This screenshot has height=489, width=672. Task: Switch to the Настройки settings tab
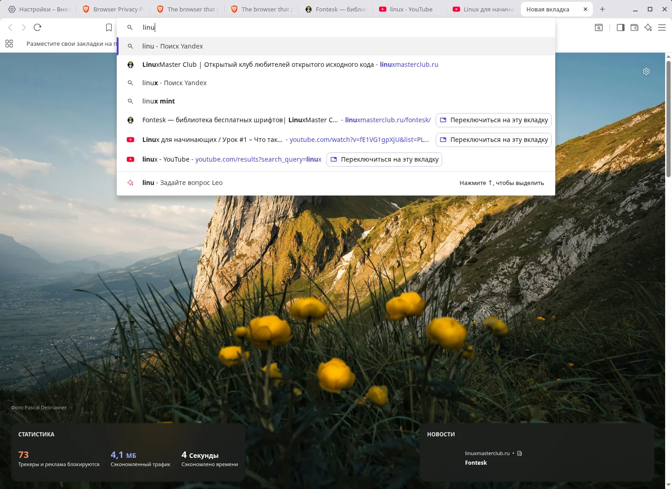39,9
